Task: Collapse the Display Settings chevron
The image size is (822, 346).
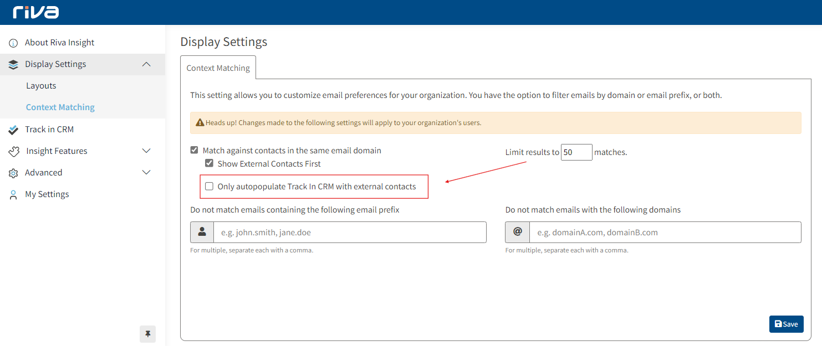Action: [x=146, y=64]
